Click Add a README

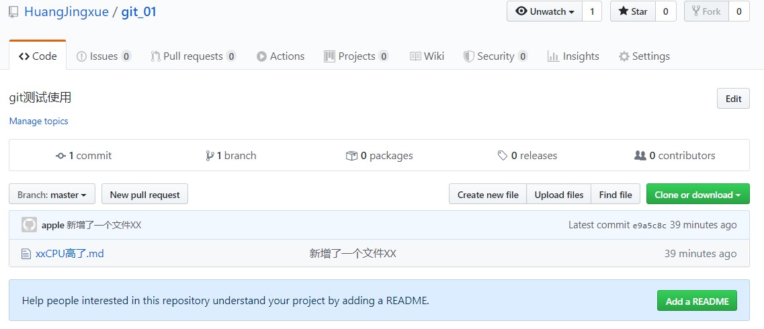tap(697, 301)
